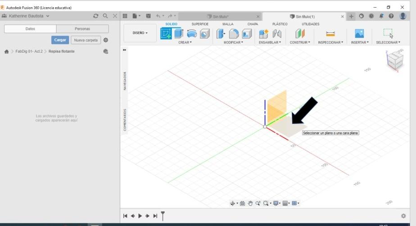416x226 pixels.
Task: Switch to the SUPERFICIE tab
Action: (x=200, y=24)
